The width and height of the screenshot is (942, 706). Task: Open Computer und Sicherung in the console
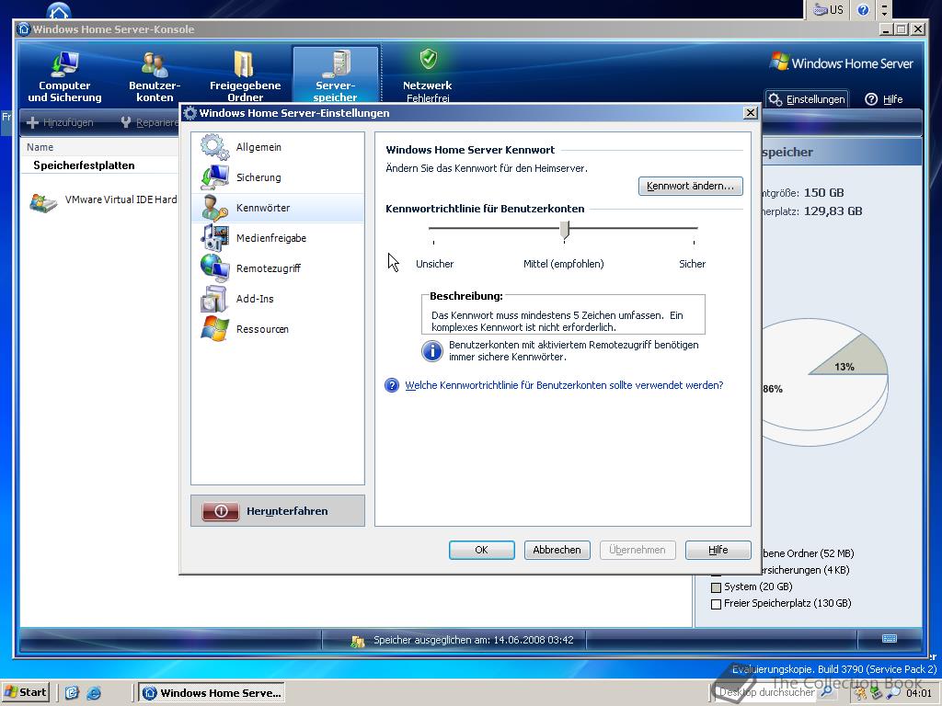click(x=65, y=76)
